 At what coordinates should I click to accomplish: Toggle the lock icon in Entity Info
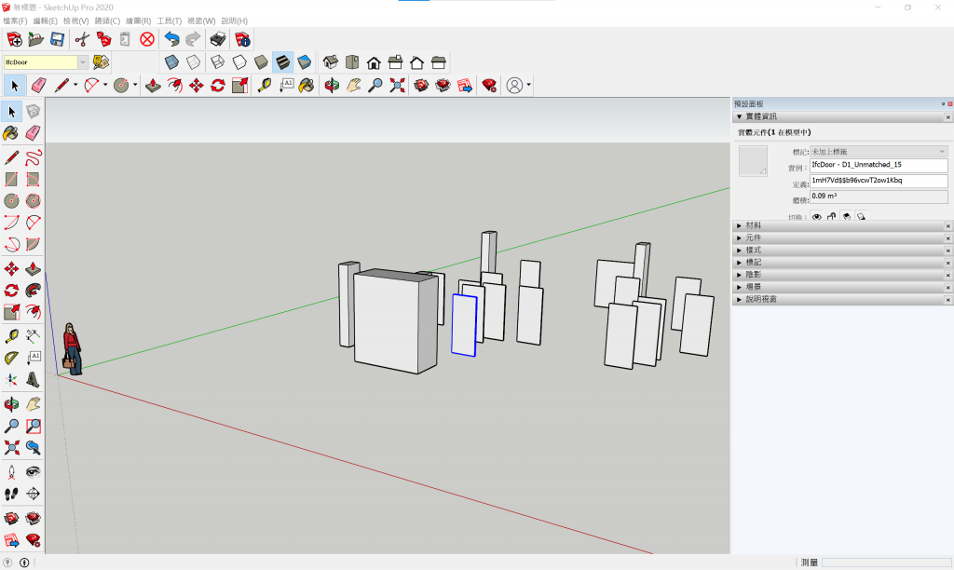click(832, 217)
